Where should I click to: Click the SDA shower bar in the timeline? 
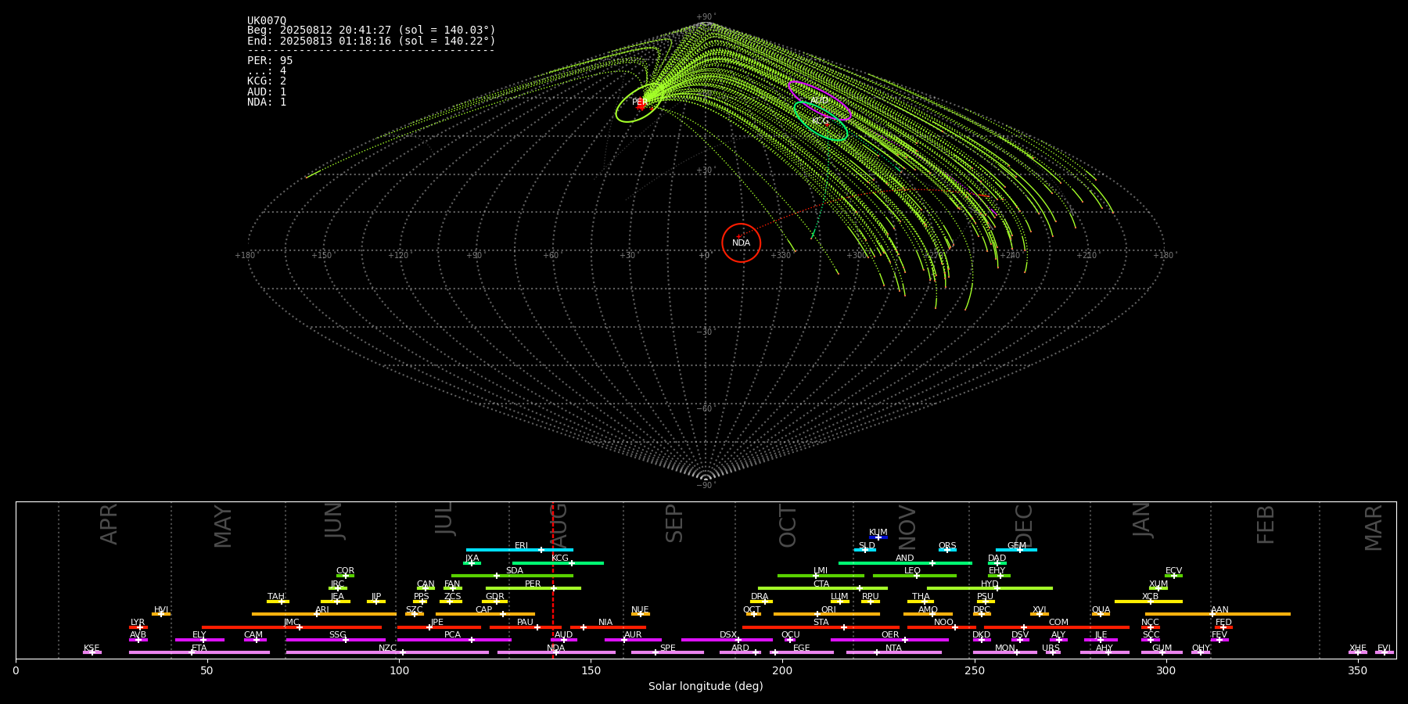pos(512,576)
